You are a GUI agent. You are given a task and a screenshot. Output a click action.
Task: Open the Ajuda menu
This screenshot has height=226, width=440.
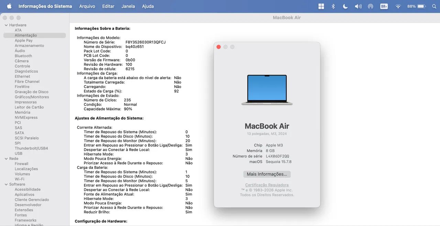click(148, 6)
